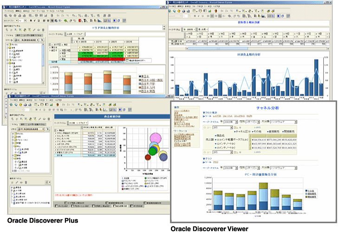Click the 東日本 legend link in stacked chart
Image resolution: width=339 pixels, height=232 pixels.
point(145,77)
